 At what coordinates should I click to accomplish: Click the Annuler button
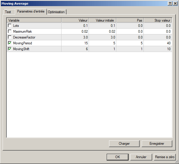141,157
